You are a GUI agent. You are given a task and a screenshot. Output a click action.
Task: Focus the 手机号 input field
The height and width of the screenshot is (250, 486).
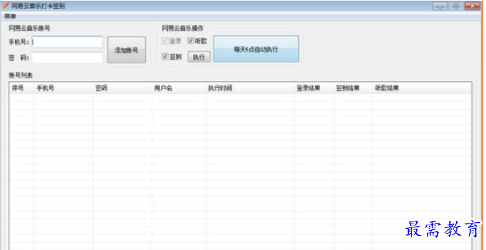pyautogui.click(x=67, y=42)
